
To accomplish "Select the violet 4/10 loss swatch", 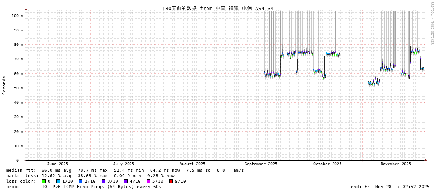I will (x=126, y=181).
